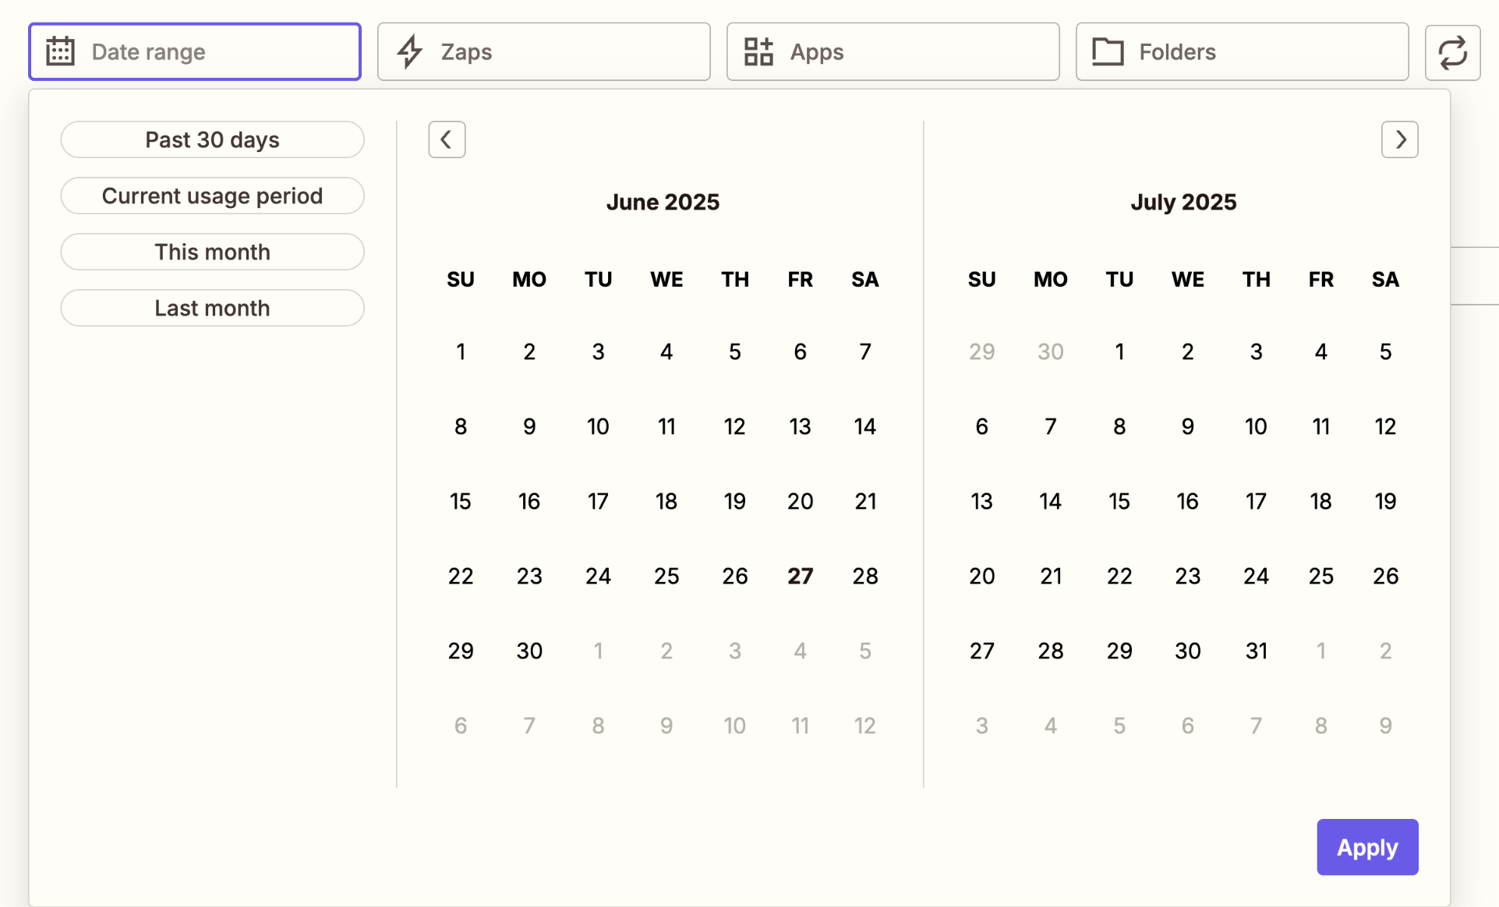Click the Apps grid icon
Screen dimensions: 1499x907
(x=758, y=51)
